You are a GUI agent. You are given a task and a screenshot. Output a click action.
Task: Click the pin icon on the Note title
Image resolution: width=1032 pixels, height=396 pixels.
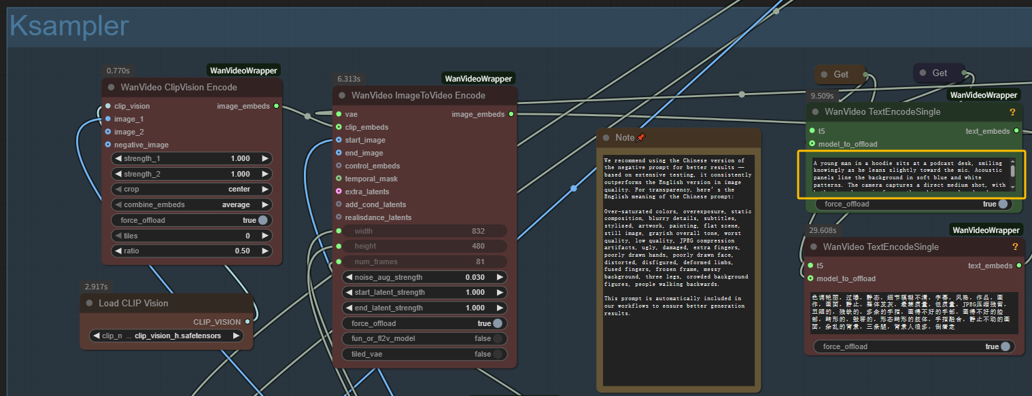click(640, 137)
